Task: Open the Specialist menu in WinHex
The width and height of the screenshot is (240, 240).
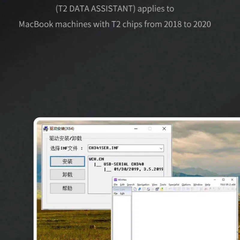Action: [x=174, y=184]
